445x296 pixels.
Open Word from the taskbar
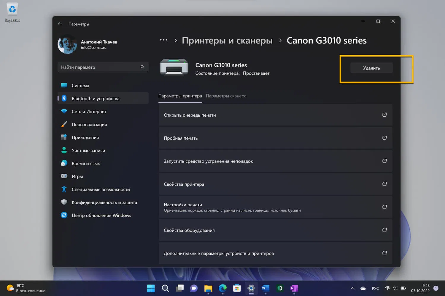266,288
